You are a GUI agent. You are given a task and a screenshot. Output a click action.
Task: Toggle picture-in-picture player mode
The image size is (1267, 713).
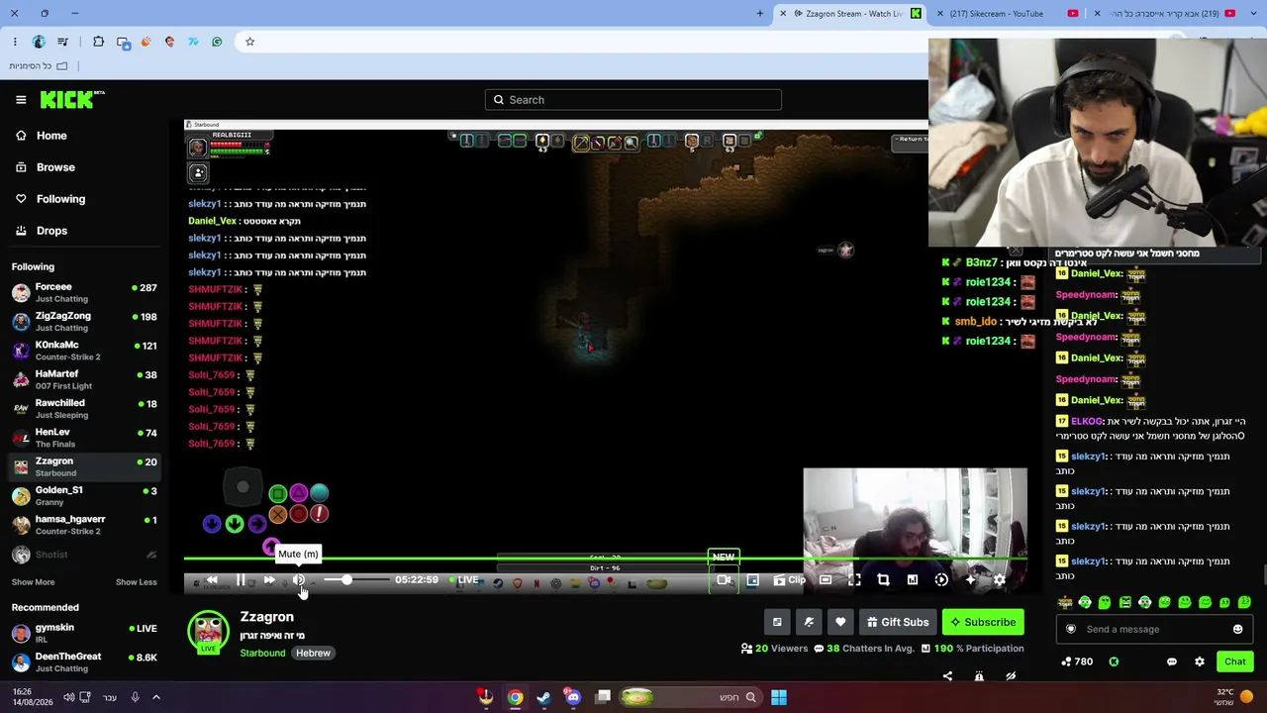coord(753,580)
